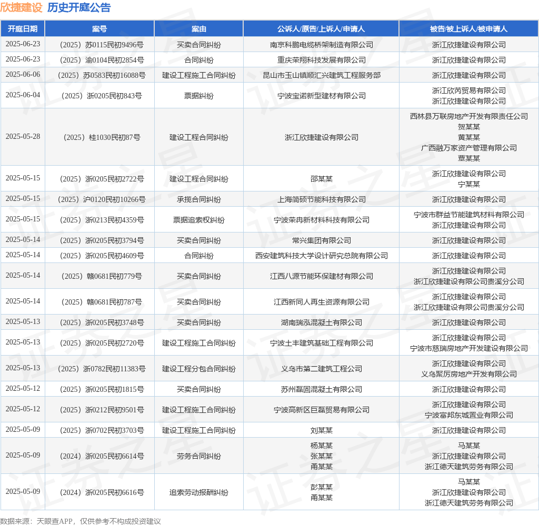Select case number (2025)浙0205民初3794号

[99, 240]
